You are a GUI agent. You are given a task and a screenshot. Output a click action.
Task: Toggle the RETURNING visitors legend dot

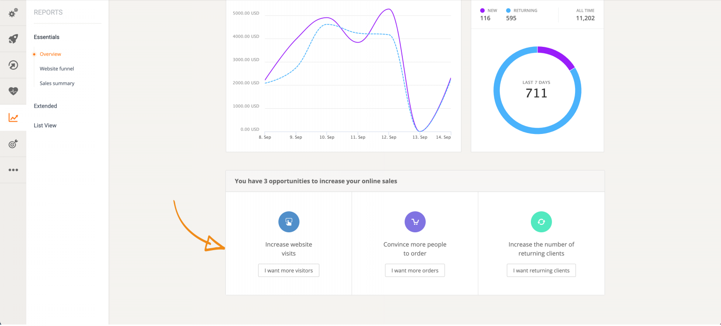(x=508, y=10)
